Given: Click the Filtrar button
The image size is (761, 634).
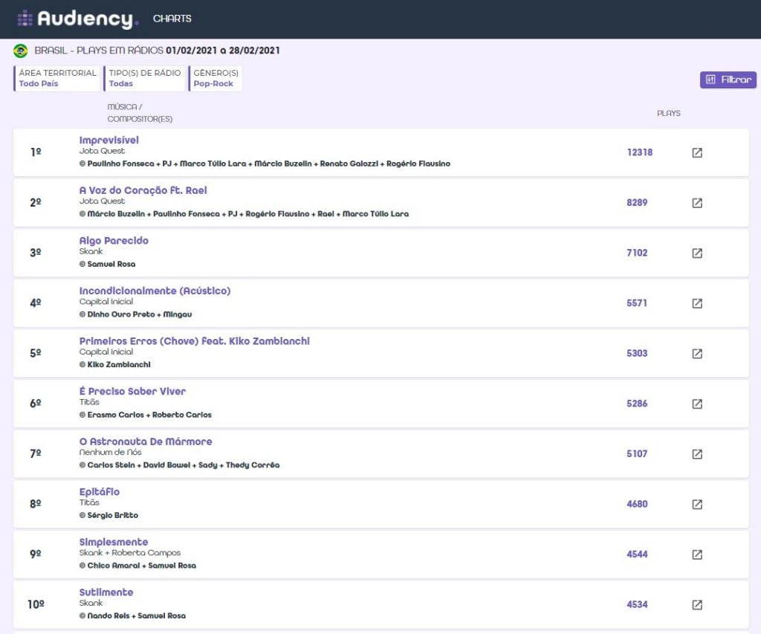Looking at the screenshot, I should pos(728,80).
